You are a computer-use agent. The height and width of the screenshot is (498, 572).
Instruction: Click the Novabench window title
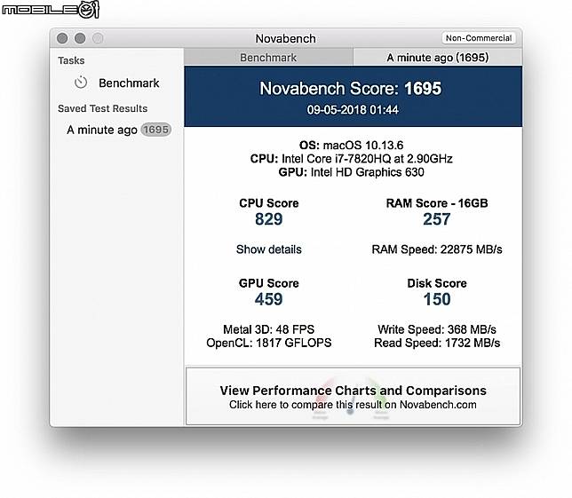coord(286,39)
